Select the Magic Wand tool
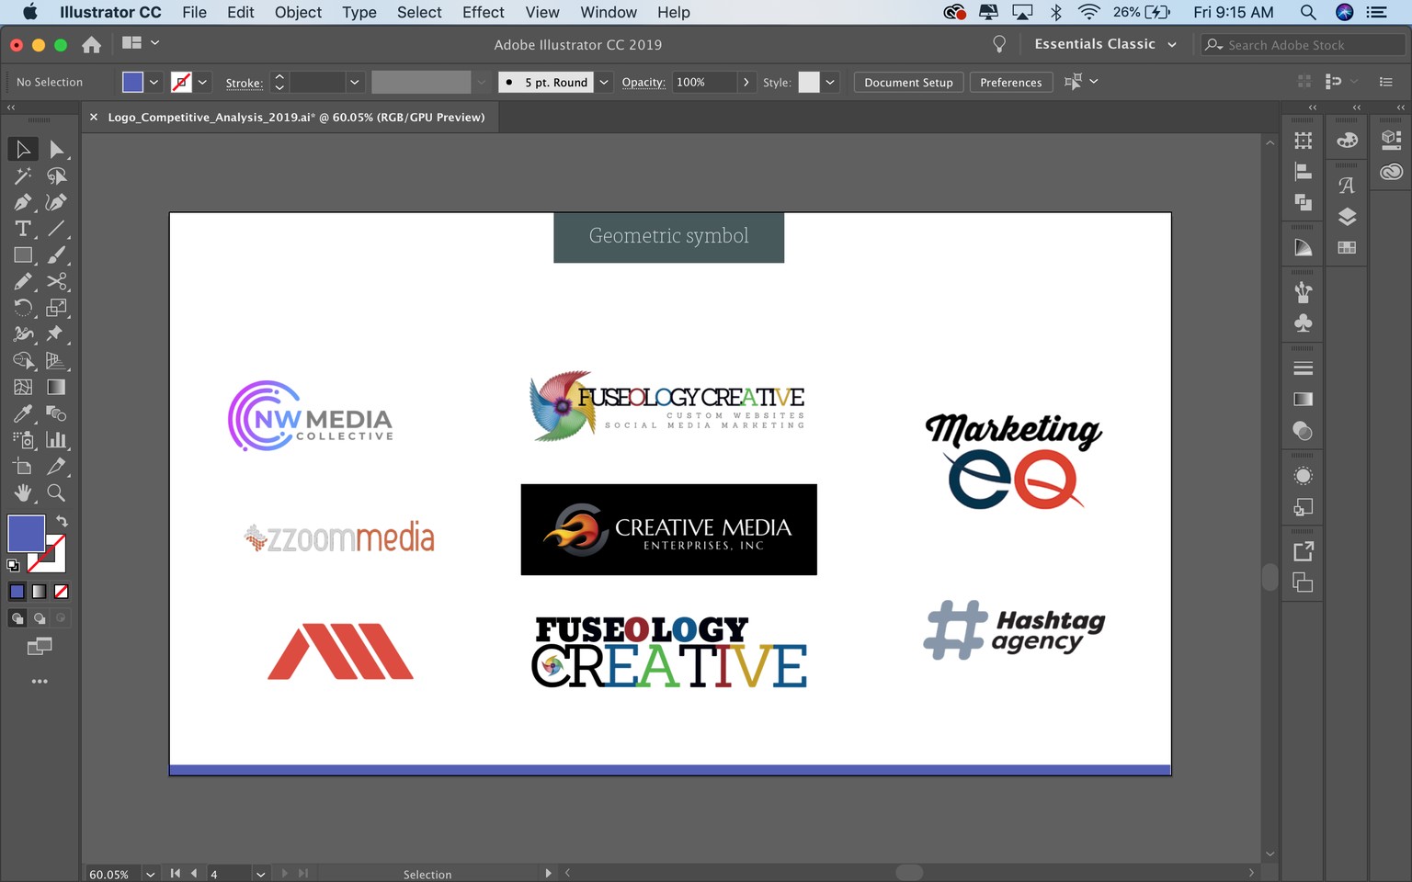This screenshot has height=882, width=1412. point(23,175)
